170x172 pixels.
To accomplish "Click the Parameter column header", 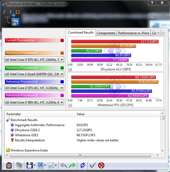I will tap(40, 114).
